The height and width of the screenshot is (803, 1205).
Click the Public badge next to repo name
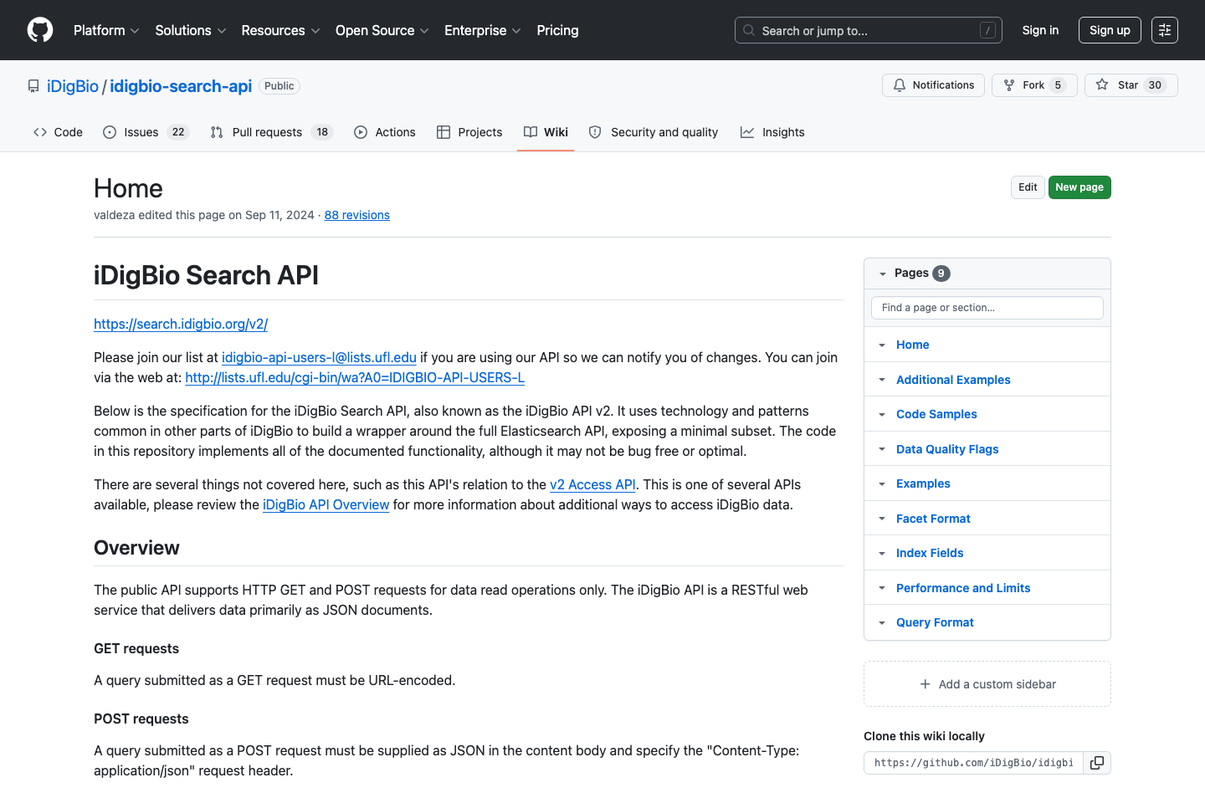(x=279, y=85)
